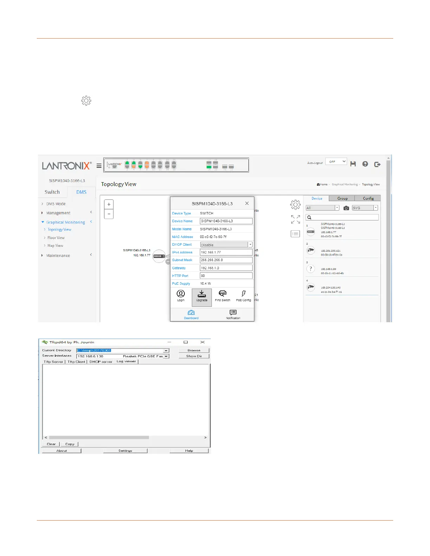
Task: Open topology settings gear icon
Action: (x=295, y=205)
